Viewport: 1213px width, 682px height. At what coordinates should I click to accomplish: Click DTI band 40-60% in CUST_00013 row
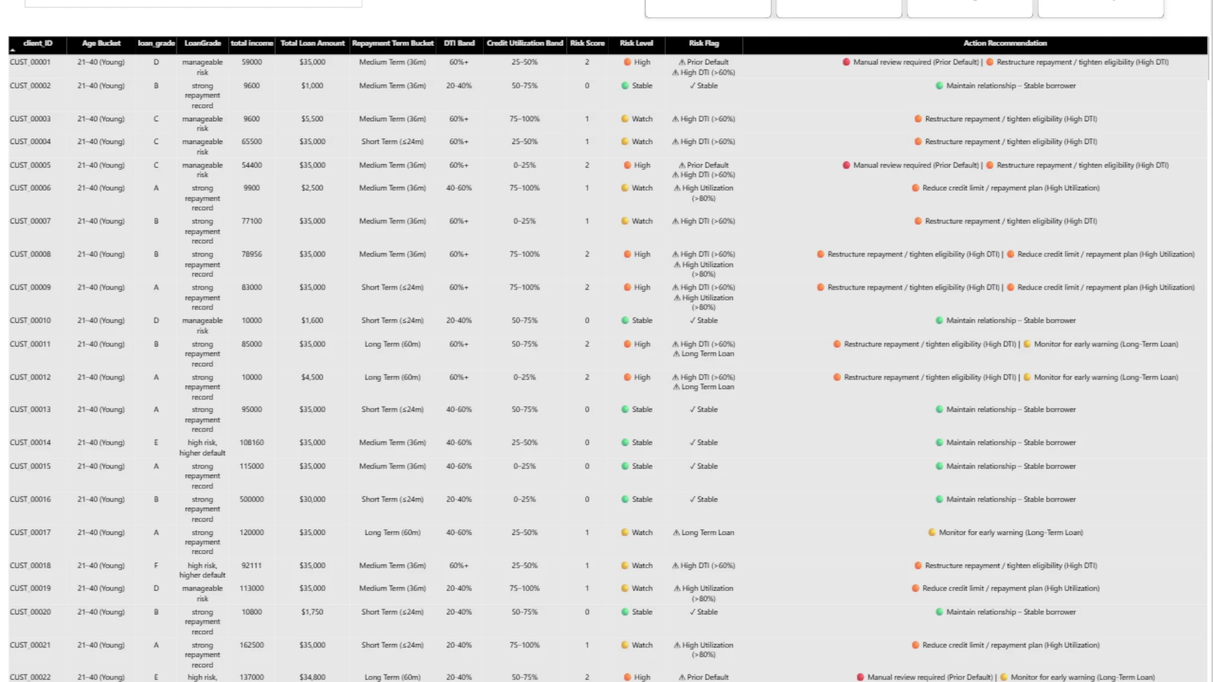point(459,410)
